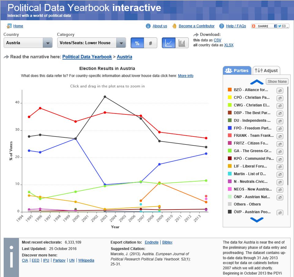
Task: Open detail icon for BZÖ party
Action: coord(280,90)
